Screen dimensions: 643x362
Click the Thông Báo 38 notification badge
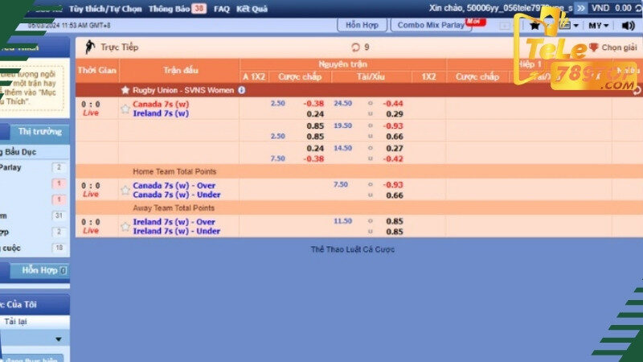click(199, 8)
